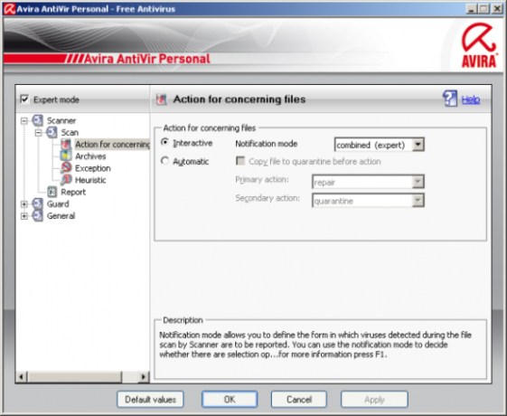This screenshot has width=507, height=416.
Task: Click the Help question mark icon
Action: [x=450, y=99]
